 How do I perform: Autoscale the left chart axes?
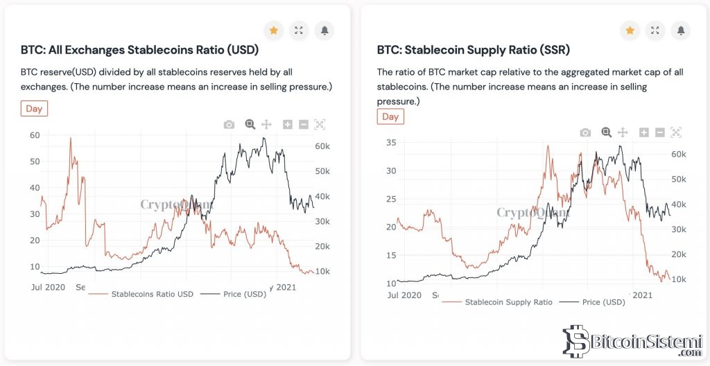point(320,125)
